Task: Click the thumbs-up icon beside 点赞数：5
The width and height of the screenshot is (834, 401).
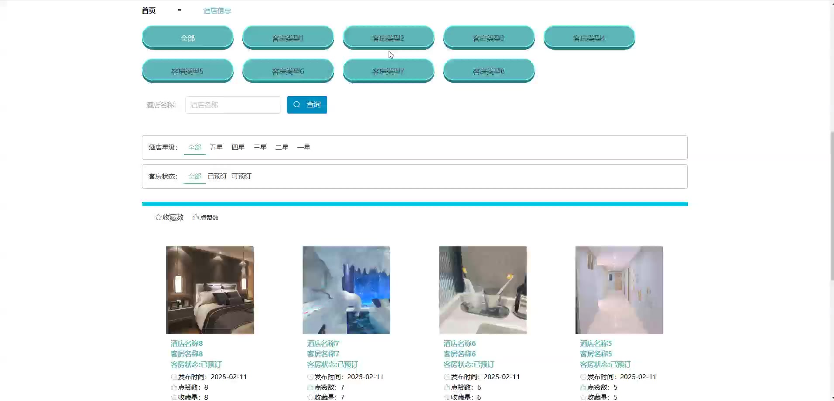Action: (x=583, y=387)
